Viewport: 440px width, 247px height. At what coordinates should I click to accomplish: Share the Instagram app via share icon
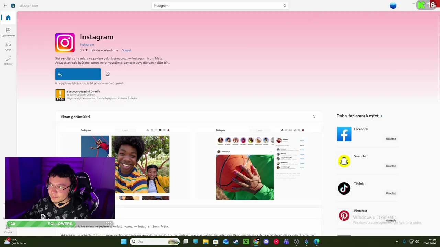tap(108, 74)
